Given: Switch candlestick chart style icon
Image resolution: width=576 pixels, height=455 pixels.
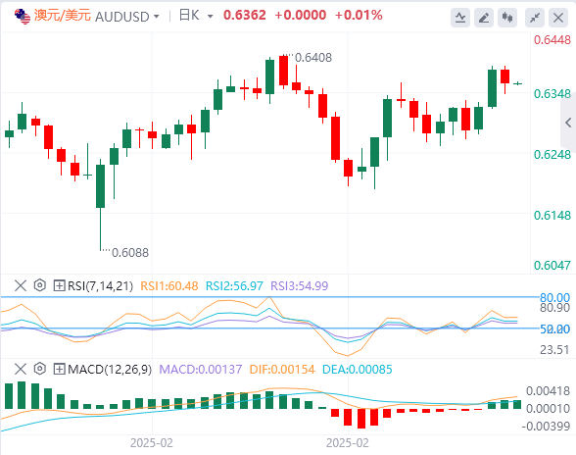Looking at the screenshot, I should click(x=507, y=18).
